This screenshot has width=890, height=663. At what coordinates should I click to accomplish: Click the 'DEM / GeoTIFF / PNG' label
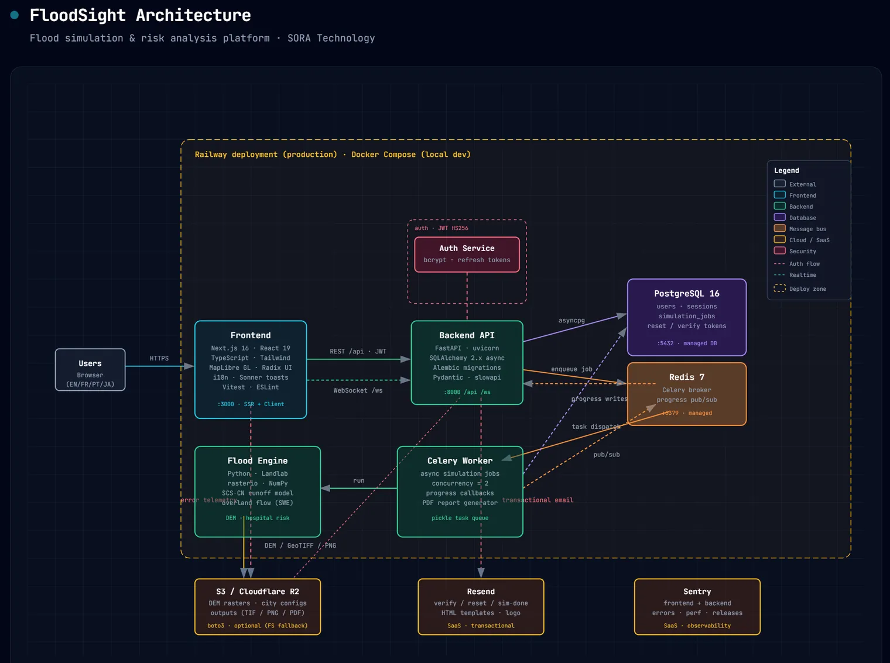300,545
